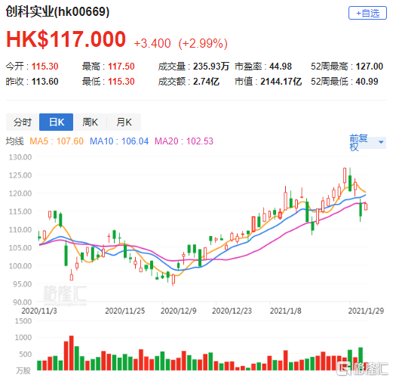The height and width of the screenshot is (381, 393).
Task: Click the 2020/12/9 date axis label
Action: 178,311
